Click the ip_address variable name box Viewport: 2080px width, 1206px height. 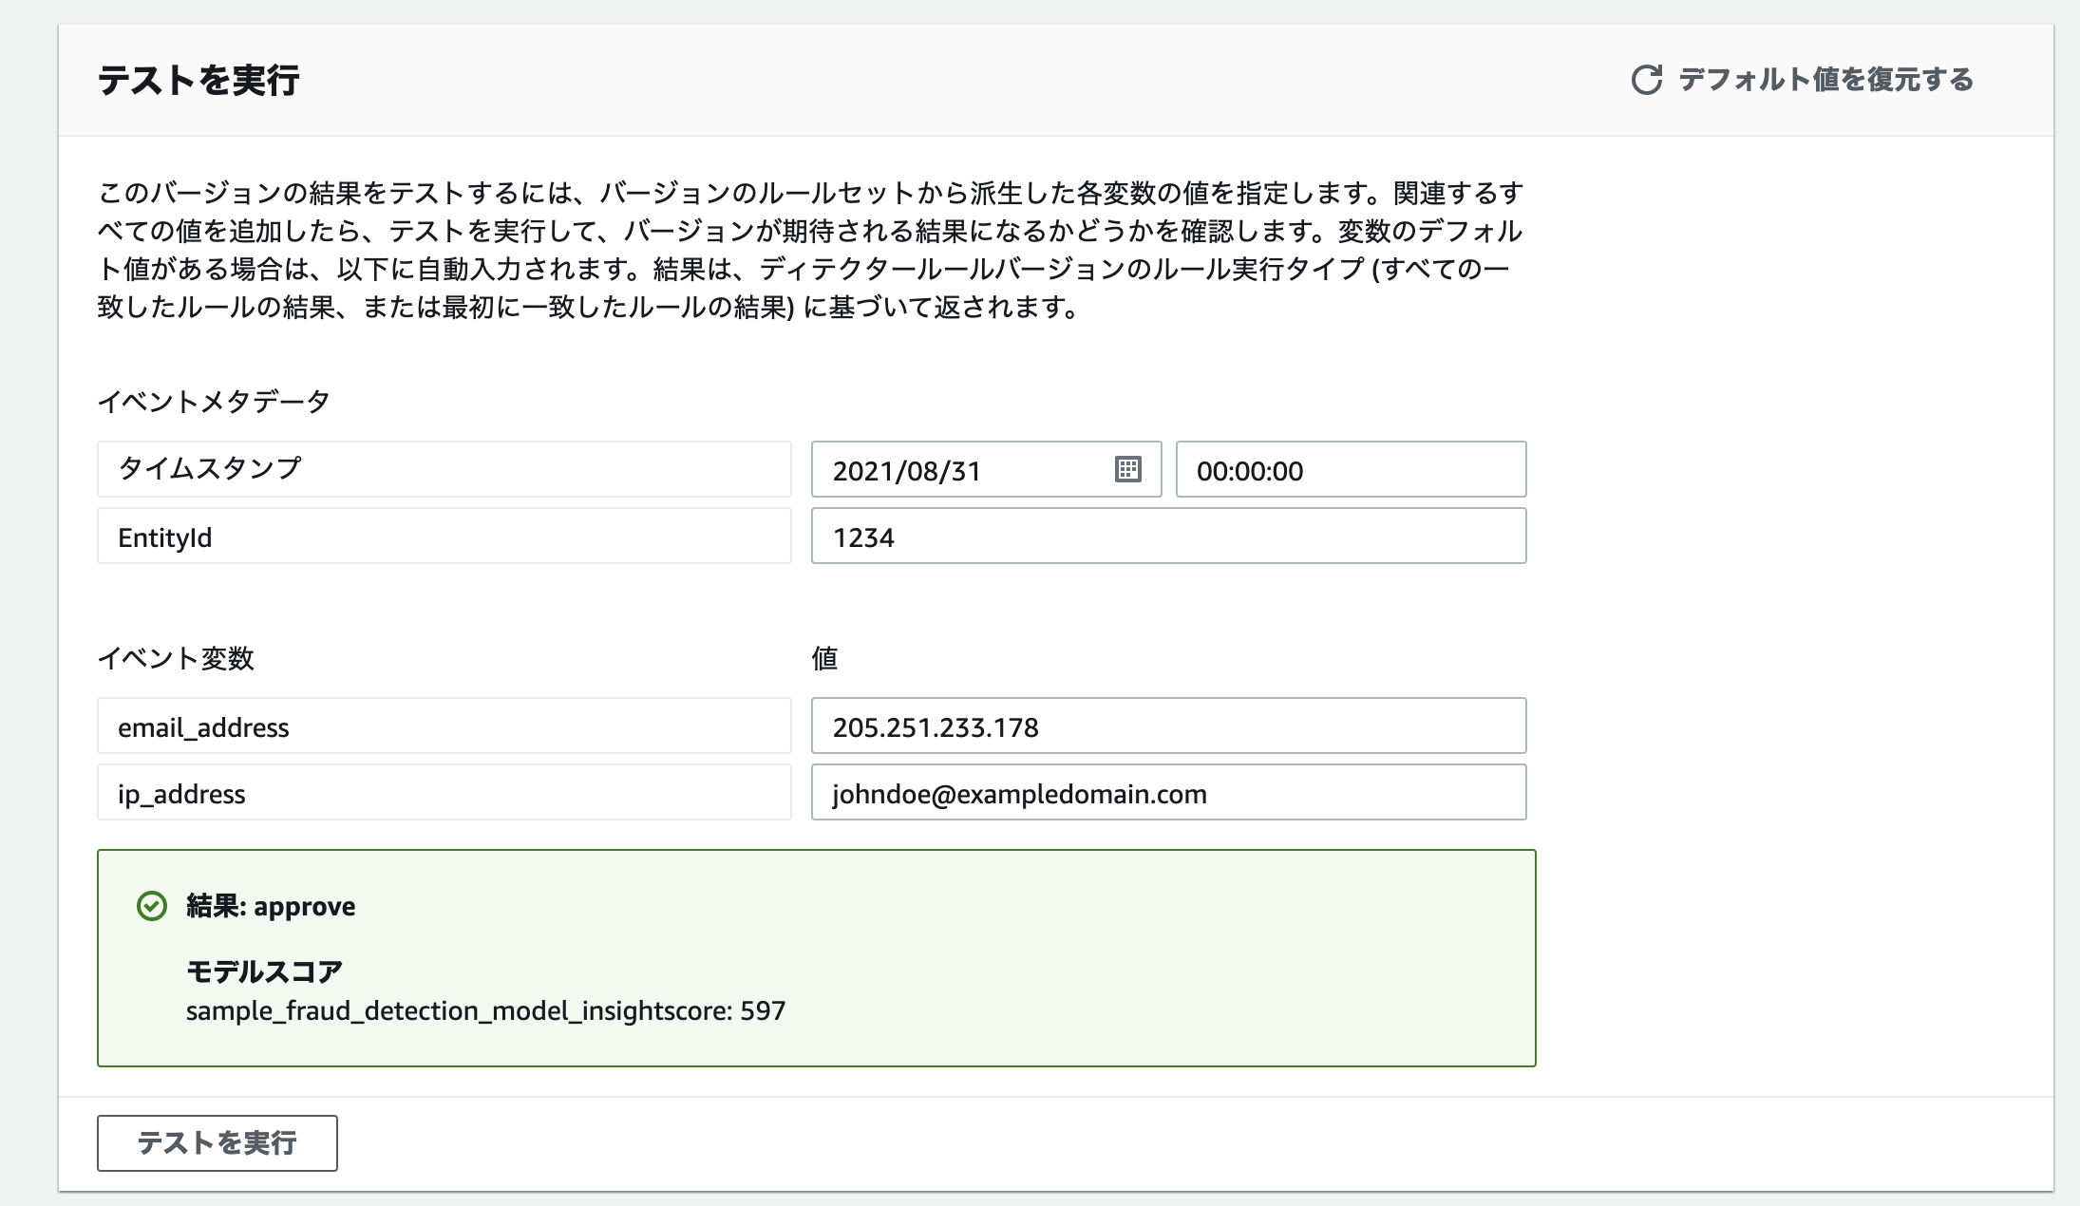point(444,793)
